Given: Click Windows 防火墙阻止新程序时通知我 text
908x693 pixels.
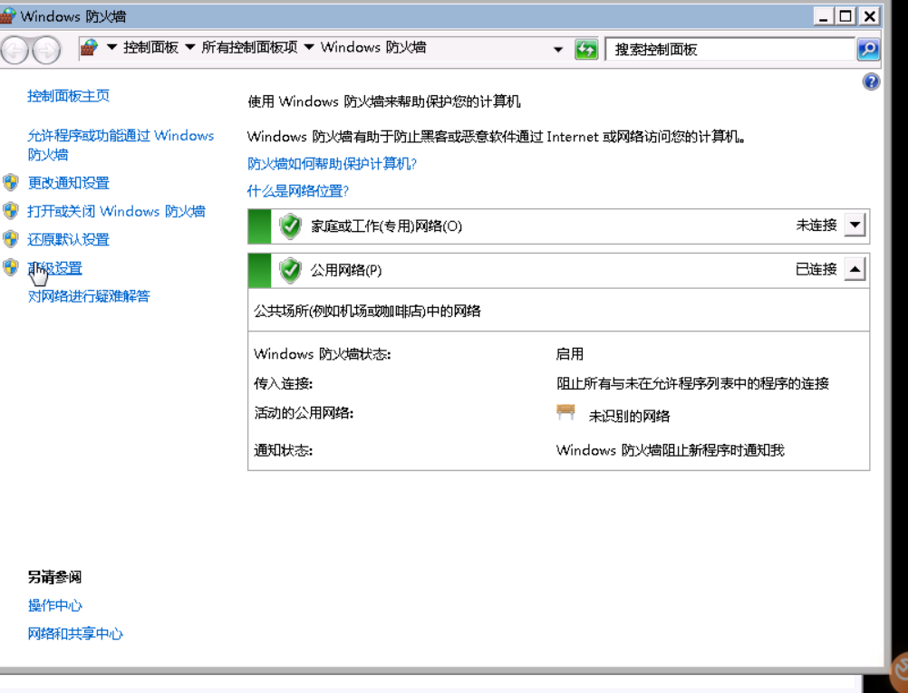Looking at the screenshot, I should (x=671, y=450).
